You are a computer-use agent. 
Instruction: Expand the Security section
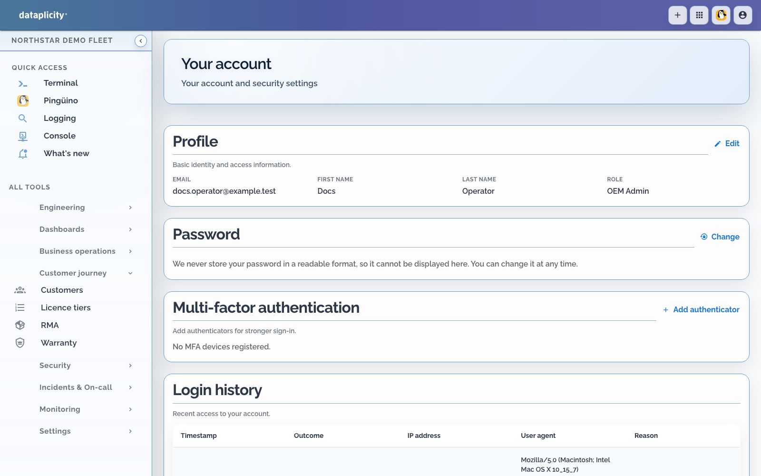pyautogui.click(x=86, y=366)
